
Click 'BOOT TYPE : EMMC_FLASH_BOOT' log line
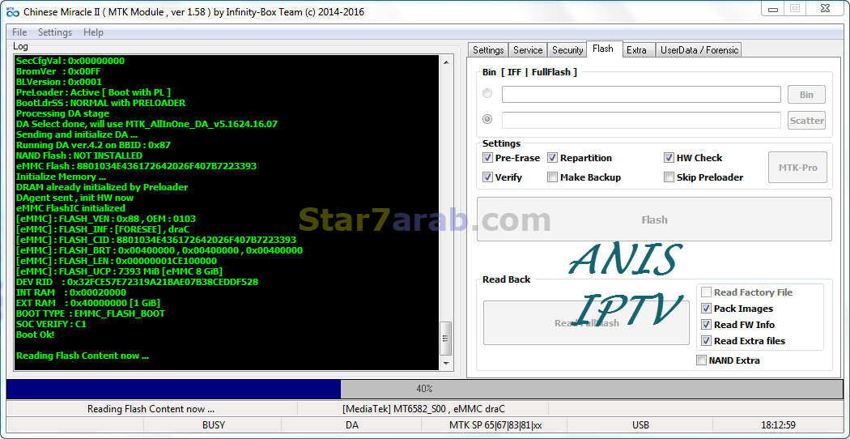click(91, 313)
